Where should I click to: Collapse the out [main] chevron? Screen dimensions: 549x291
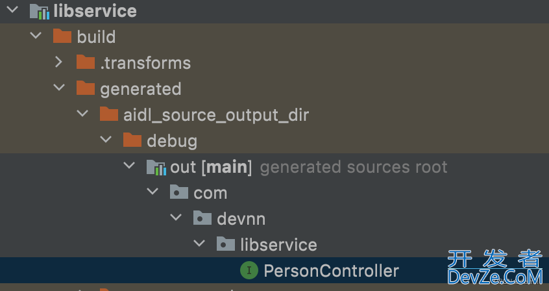(x=129, y=165)
